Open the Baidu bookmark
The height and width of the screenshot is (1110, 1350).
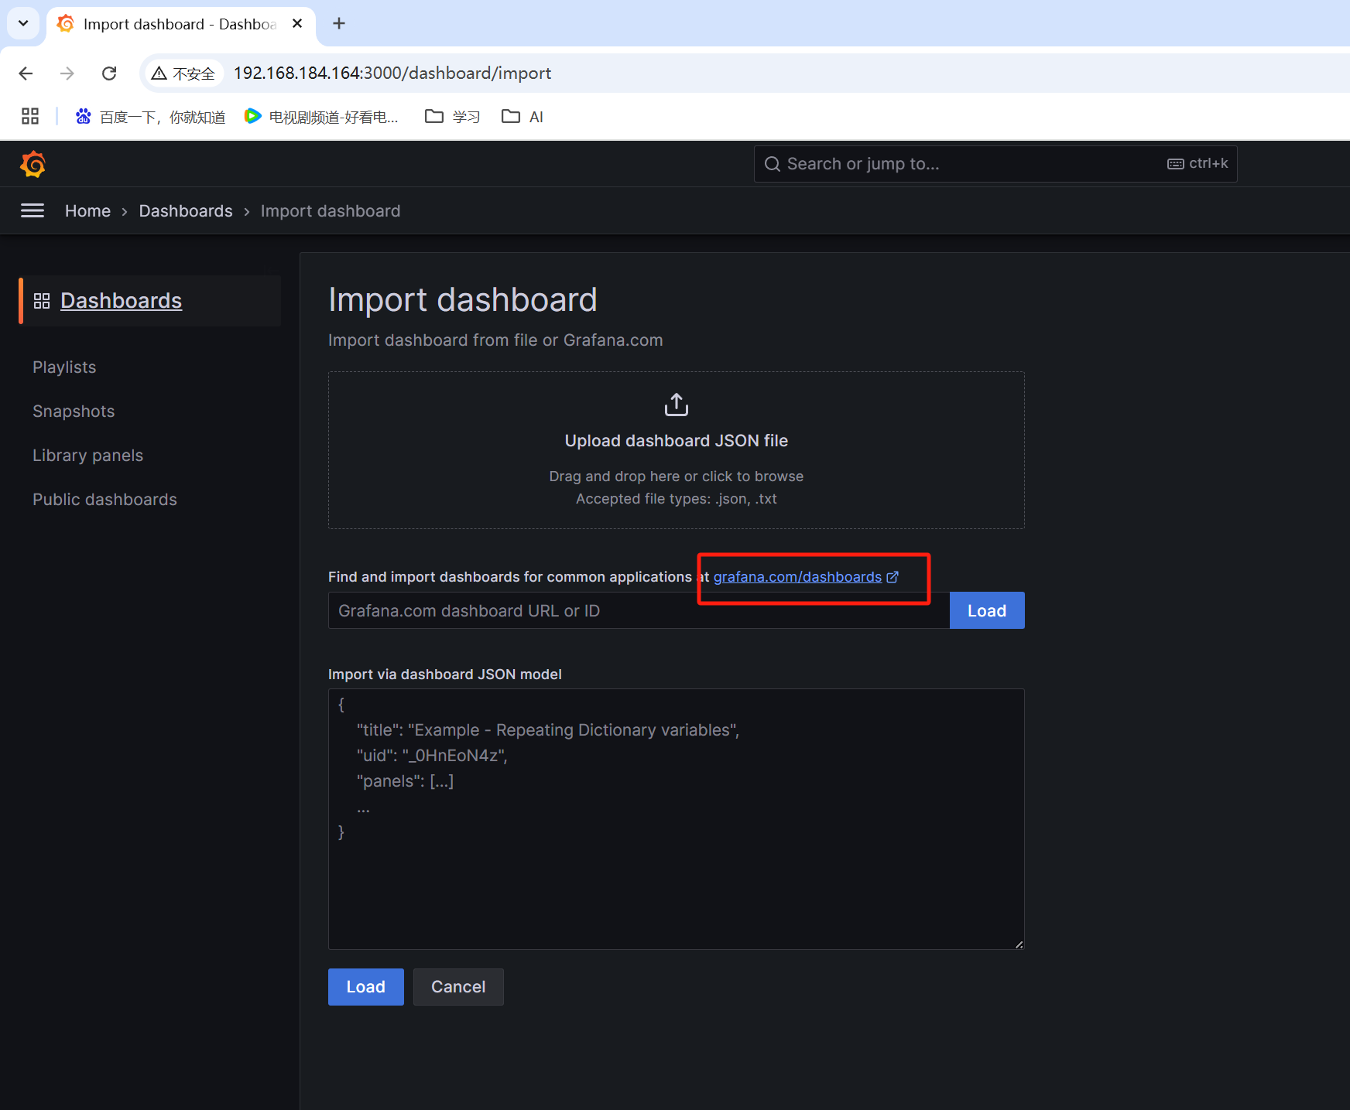pyautogui.click(x=150, y=117)
